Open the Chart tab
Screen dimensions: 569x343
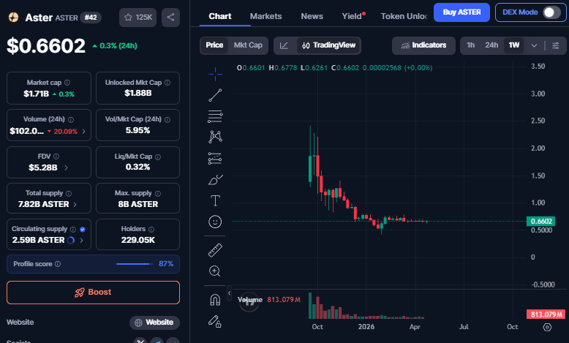coord(220,16)
